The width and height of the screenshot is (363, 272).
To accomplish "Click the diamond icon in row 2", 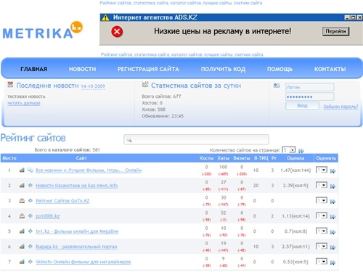I will tap(30, 186).
